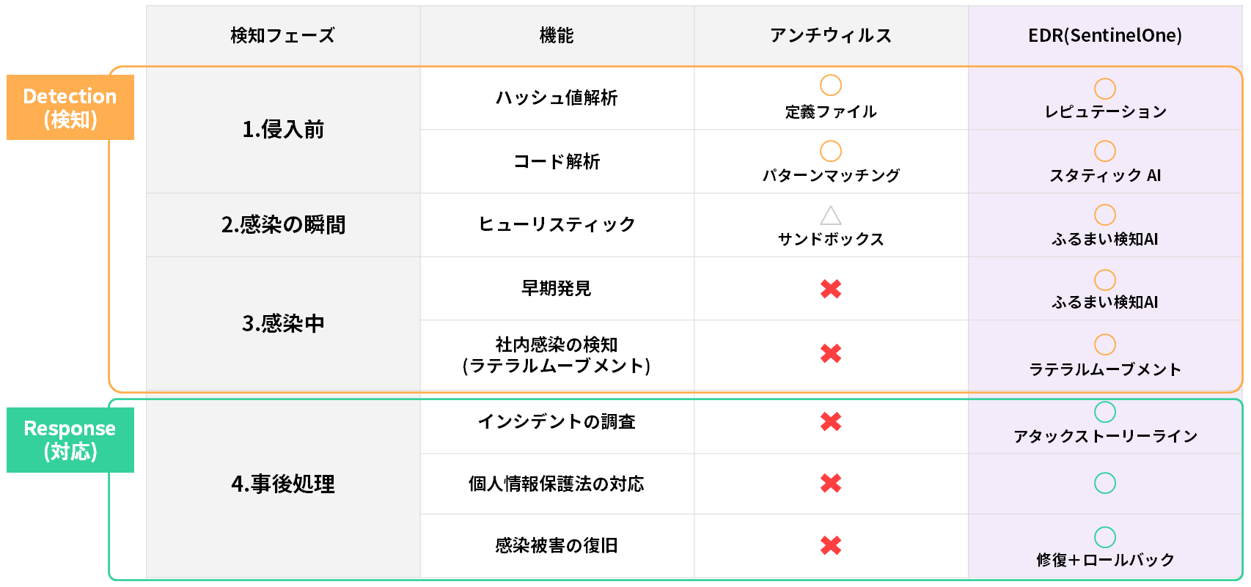Select the EDR(SentinelOne) column header
The height and width of the screenshot is (587, 1251).
click(1105, 35)
